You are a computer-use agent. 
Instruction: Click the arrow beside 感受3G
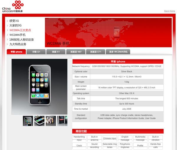(x=7, y=21)
